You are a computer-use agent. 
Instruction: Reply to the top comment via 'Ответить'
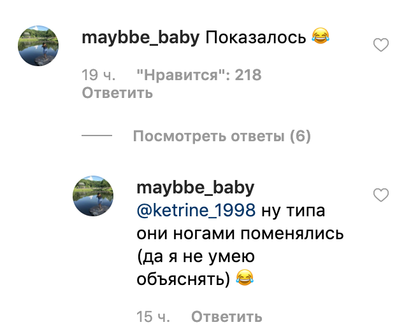pyautogui.click(x=117, y=93)
